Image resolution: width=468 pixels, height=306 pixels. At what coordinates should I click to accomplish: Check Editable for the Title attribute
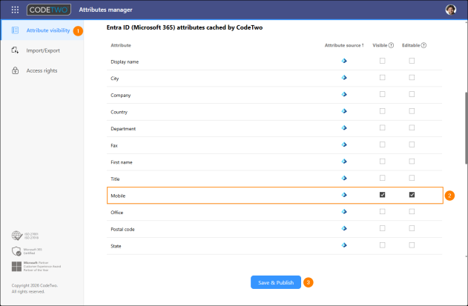[x=412, y=178]
